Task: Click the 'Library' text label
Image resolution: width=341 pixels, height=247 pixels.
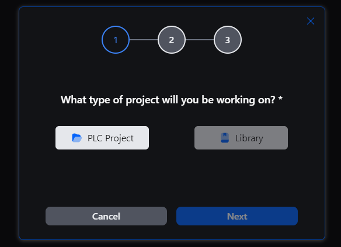Action: [249, 138]
